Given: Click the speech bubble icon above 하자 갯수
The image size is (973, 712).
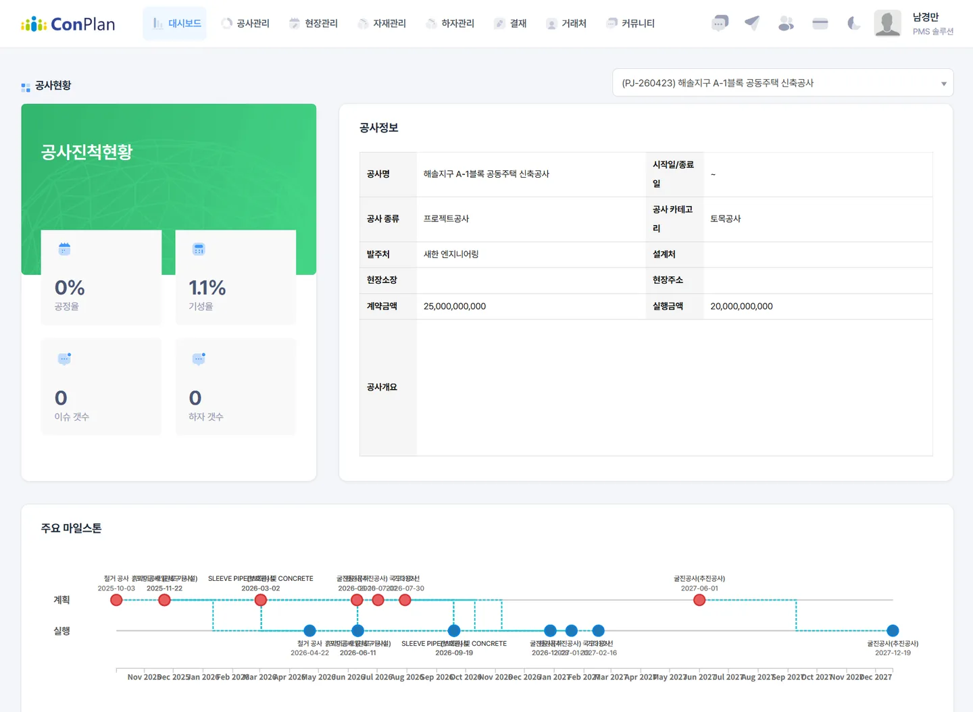Looking at the screenshot, I should pos(199,359).
